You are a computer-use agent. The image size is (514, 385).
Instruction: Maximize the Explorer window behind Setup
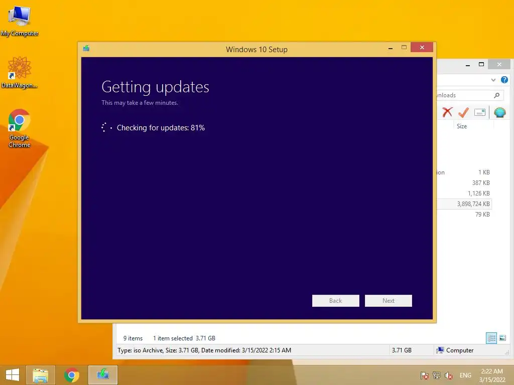(x=481, y=65)
